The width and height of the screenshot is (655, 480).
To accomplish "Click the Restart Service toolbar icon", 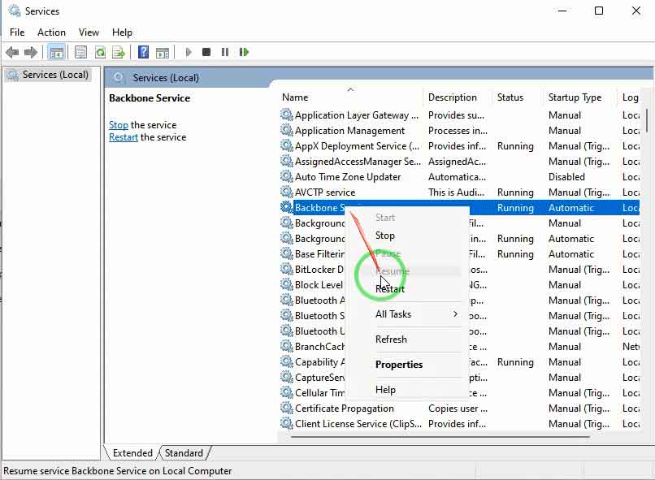I will click(x=244, y=52).
